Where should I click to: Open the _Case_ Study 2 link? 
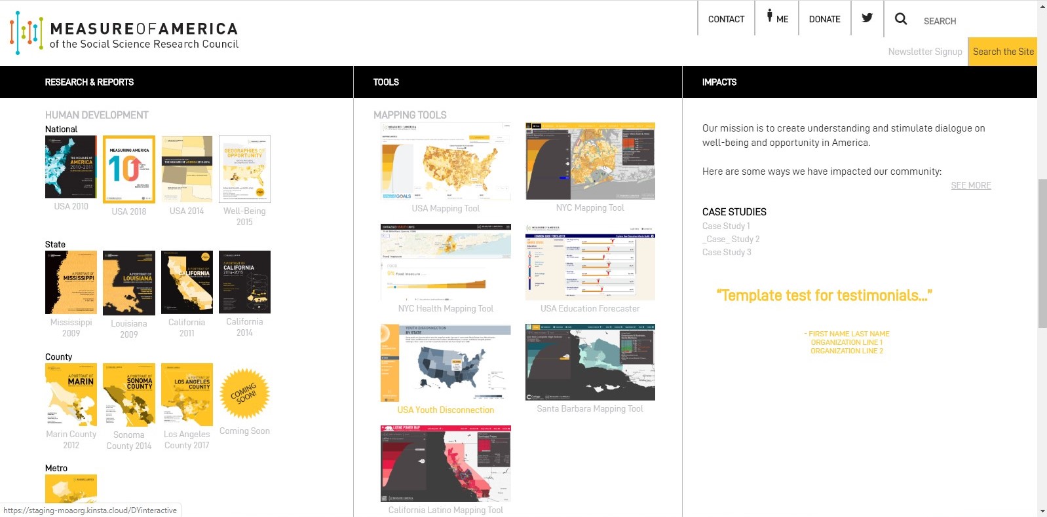point(731,239)
